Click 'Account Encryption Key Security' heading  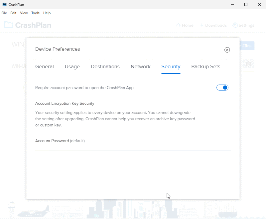[65, 103]
